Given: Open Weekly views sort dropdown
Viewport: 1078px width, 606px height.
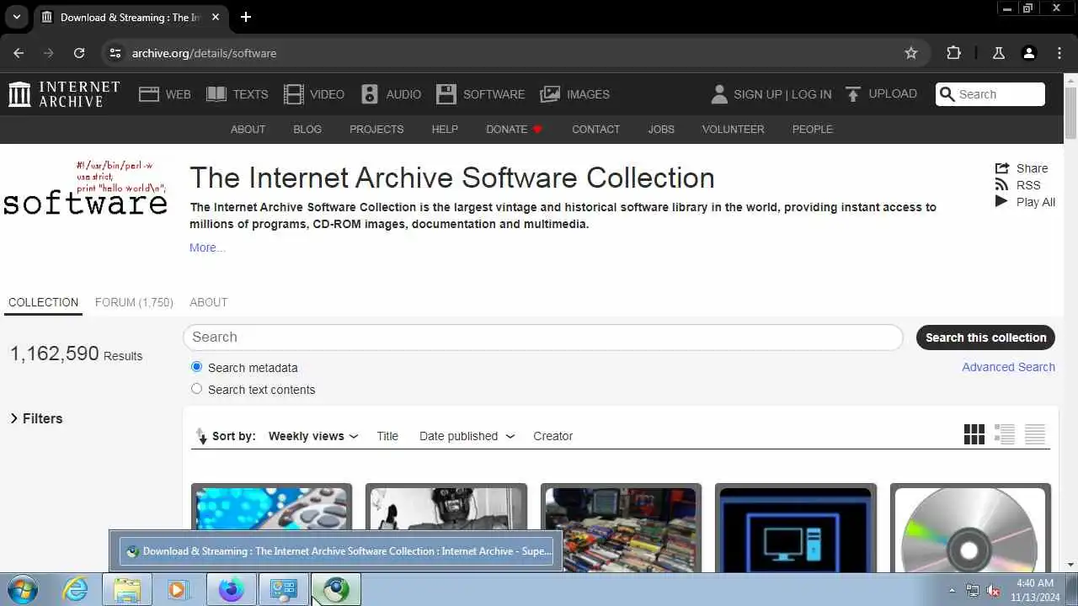Looking at the screenshot, I should 313,436.
